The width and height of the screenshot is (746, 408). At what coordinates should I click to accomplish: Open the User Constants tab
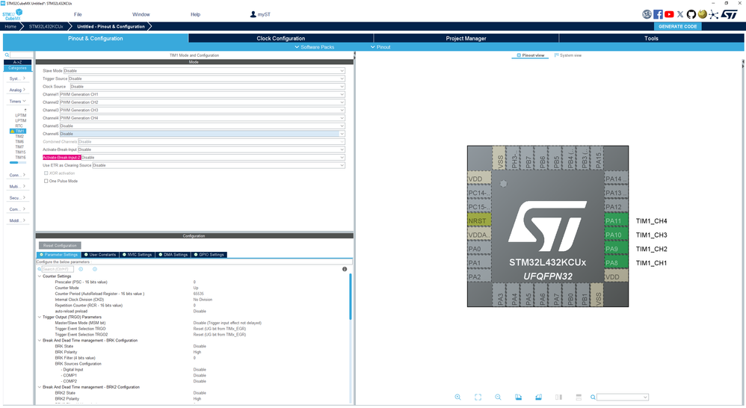100,254
